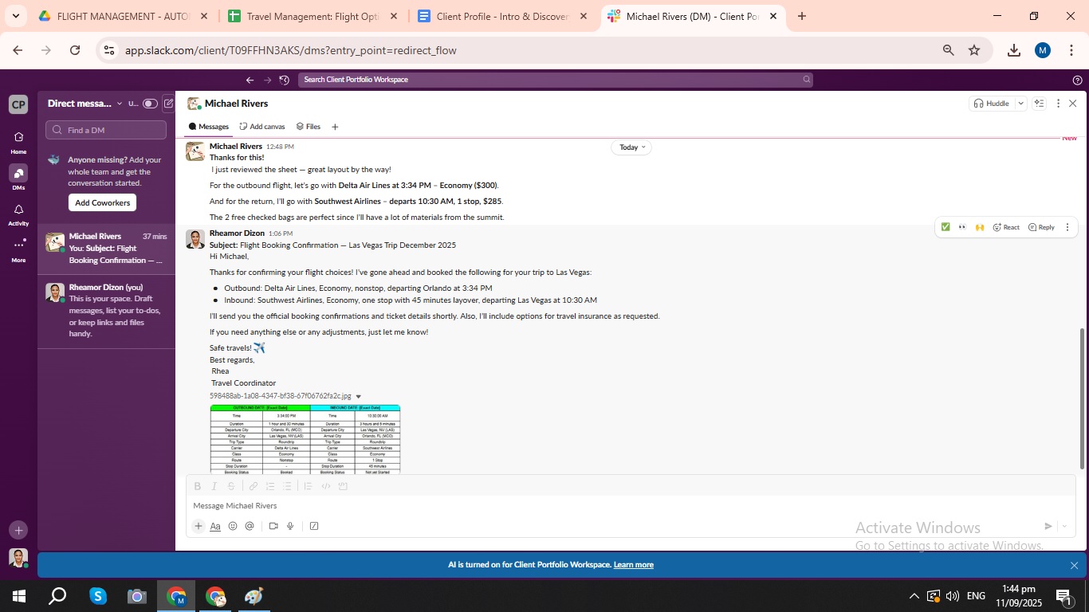Click the Add Coworkers button

coord(102,202)
